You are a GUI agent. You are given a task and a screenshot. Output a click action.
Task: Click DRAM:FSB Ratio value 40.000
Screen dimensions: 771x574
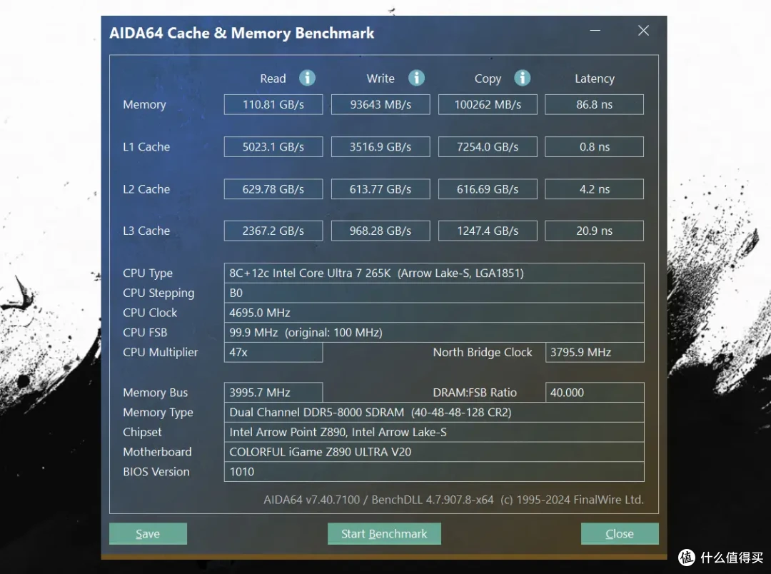click(595, 393)
